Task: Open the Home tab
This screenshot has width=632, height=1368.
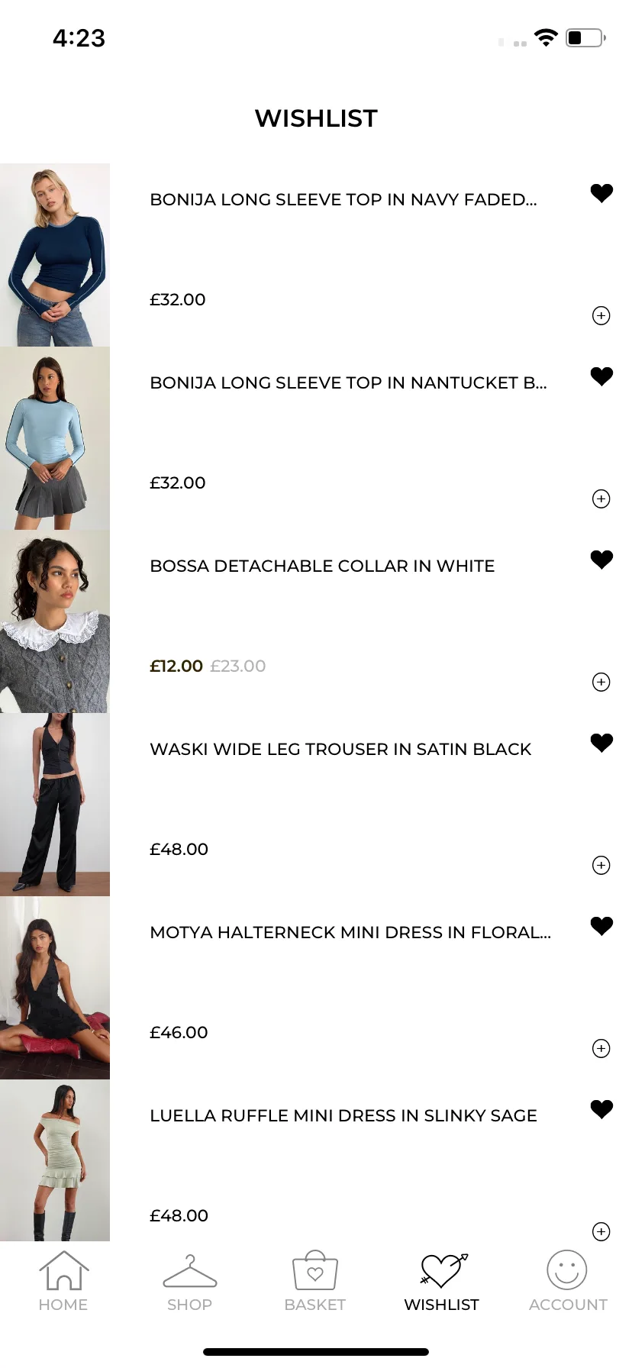Action: [63, 1282]
